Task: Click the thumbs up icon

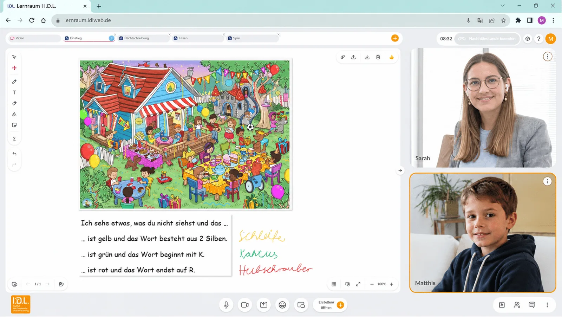Action: (391, 57)
